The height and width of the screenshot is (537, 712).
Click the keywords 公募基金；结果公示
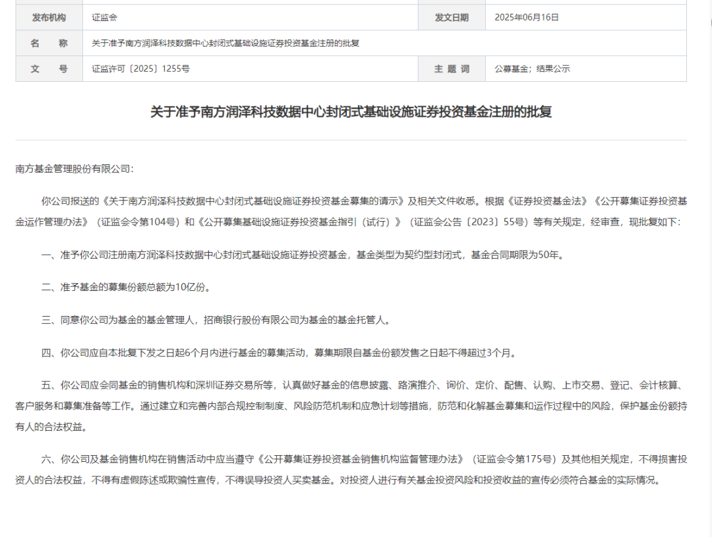[531, 69]
